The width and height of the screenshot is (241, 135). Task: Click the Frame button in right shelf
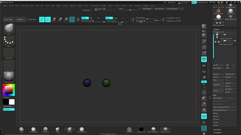click(204, 92)
